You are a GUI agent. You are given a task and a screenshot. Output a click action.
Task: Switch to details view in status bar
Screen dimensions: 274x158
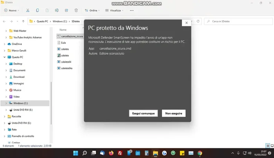point(267,145)
